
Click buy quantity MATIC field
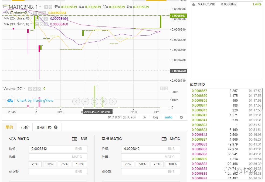(x=58, y=157)
